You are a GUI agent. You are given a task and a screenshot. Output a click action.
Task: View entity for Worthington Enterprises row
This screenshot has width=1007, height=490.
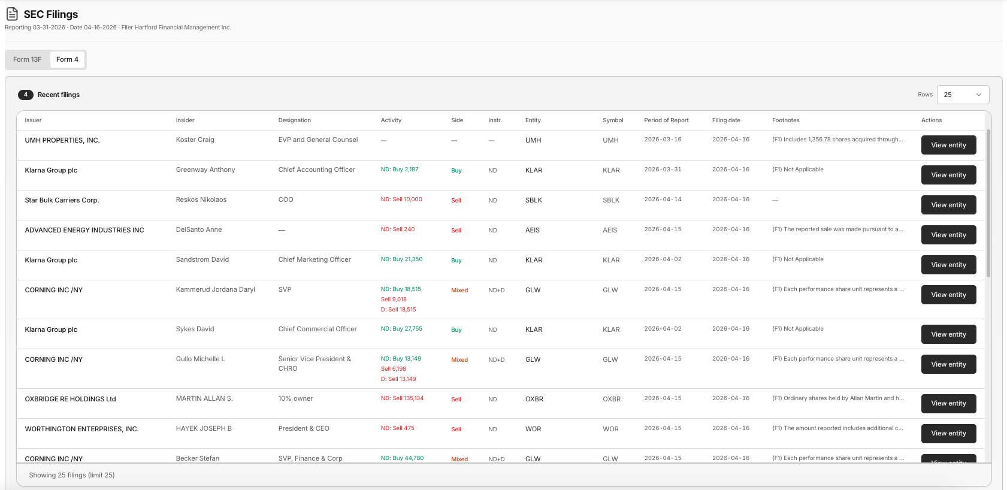[948, 433]
